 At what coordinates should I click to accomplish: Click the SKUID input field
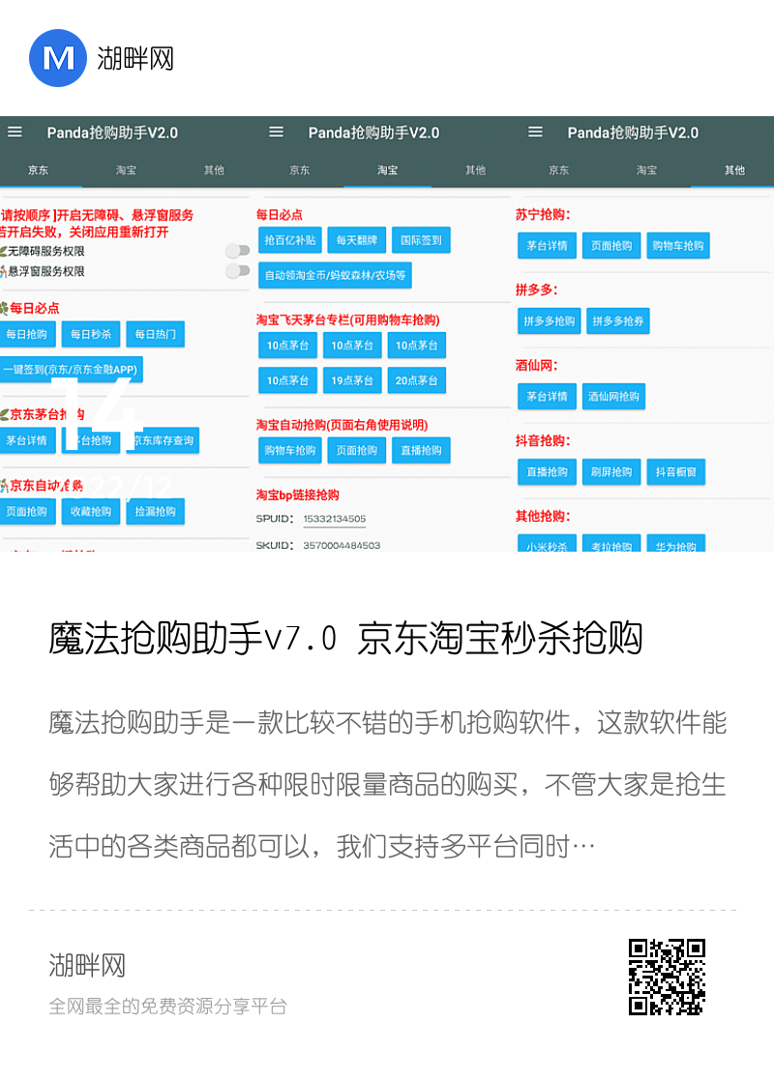point(342,546)
